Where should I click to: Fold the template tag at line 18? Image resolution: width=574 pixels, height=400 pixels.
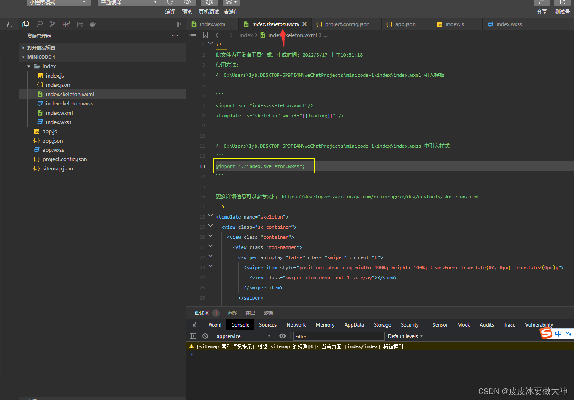click(210, 216)
